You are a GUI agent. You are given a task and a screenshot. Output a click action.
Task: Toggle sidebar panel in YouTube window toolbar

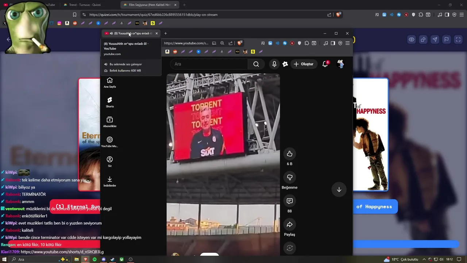(333, 43)
